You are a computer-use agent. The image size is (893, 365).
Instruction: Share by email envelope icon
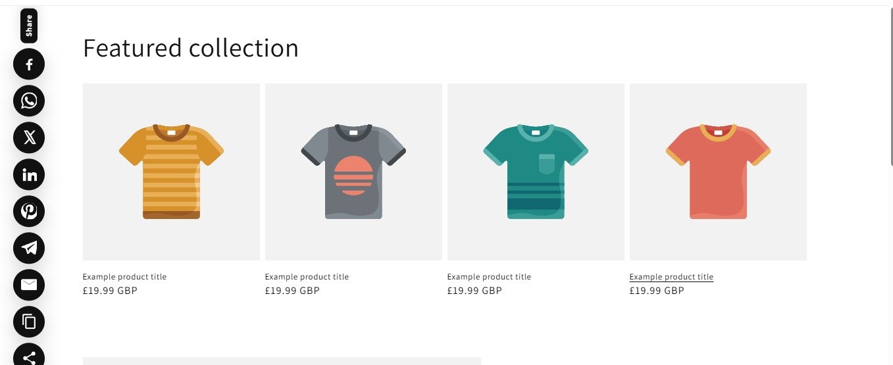pos(29,285)
